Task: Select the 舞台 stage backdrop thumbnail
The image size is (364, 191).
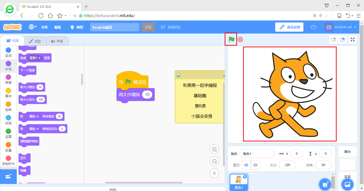Action: click(x=347, y=165)
